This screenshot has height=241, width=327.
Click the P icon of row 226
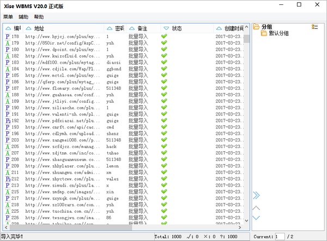pyautogui.click(x=8, y=218)
